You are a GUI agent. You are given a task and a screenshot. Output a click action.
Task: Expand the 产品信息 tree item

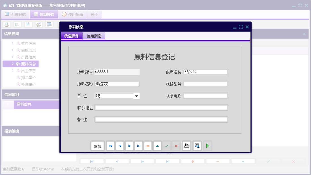[x=12, y=57]
